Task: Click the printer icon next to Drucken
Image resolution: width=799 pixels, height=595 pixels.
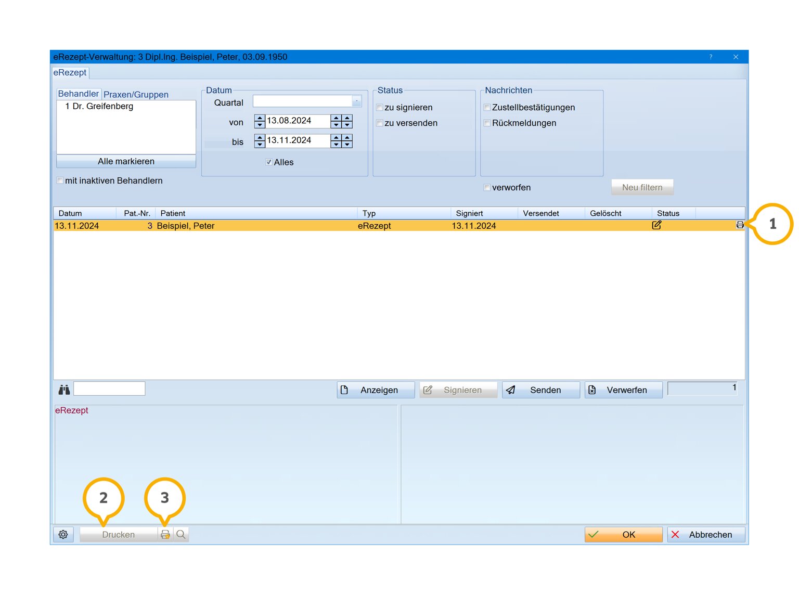Action: [165, 535]
